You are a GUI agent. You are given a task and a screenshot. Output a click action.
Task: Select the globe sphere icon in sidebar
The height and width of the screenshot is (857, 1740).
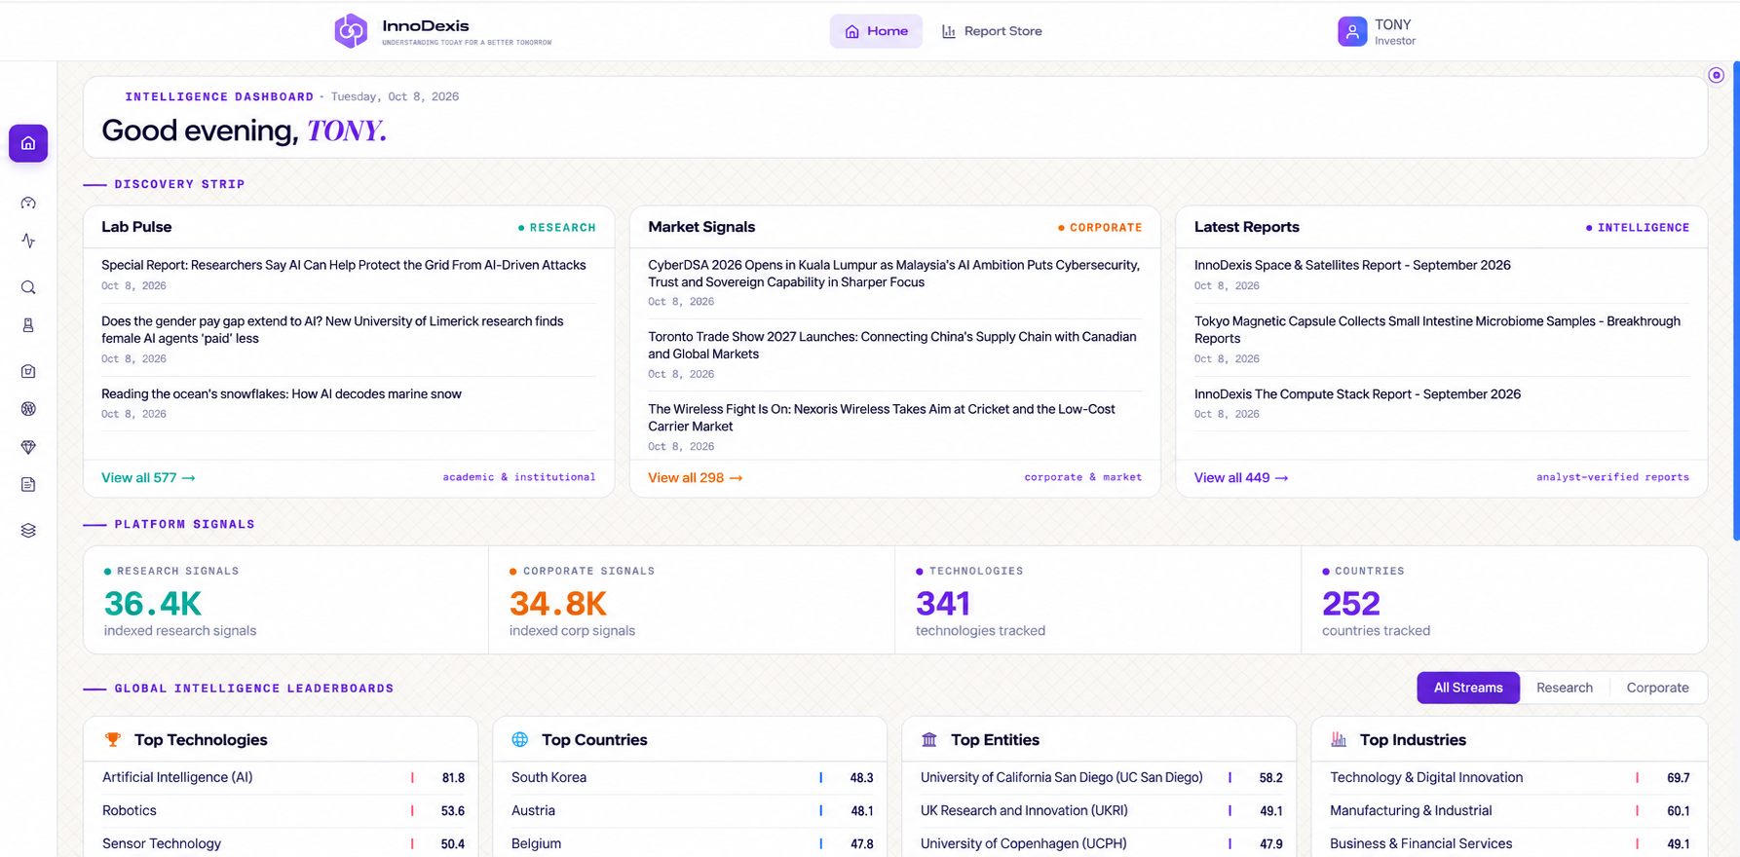[28, 409]
